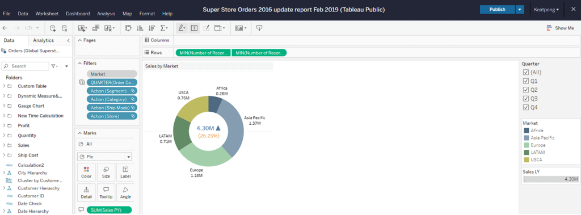The height and width of the screenshot is (215, 581).
Task: Expand the Custom Table folder
Action: [x=4, y=86]
